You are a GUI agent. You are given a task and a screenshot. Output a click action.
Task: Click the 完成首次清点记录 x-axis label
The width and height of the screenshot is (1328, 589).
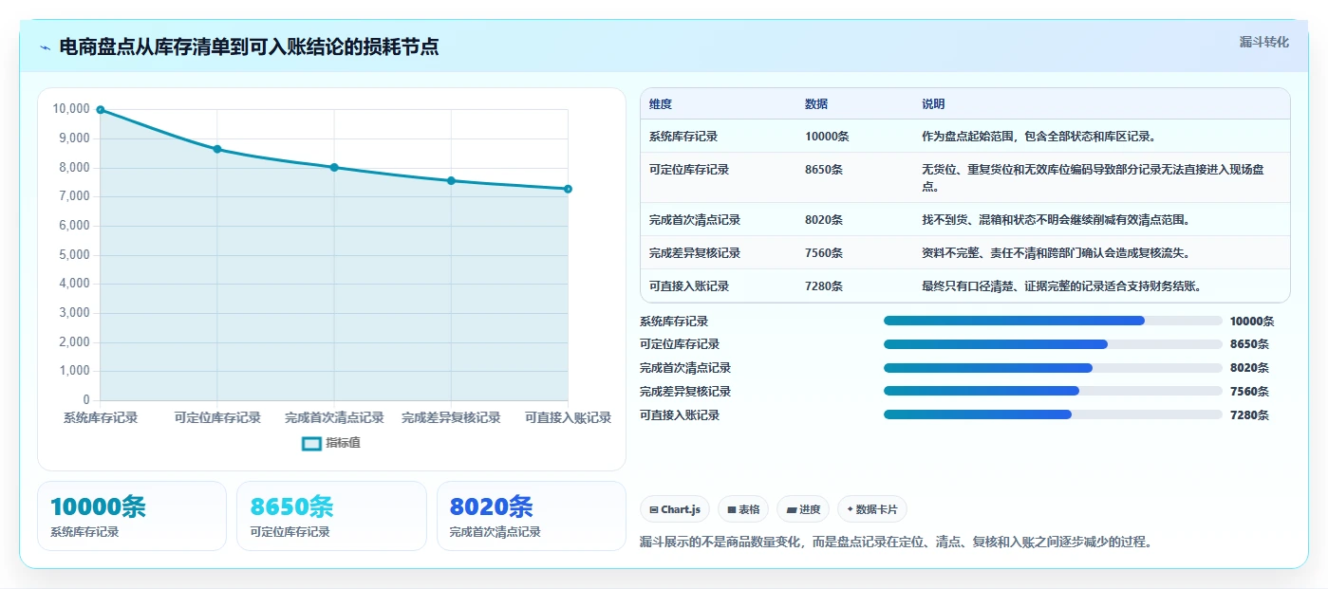(x=334, y=418)
